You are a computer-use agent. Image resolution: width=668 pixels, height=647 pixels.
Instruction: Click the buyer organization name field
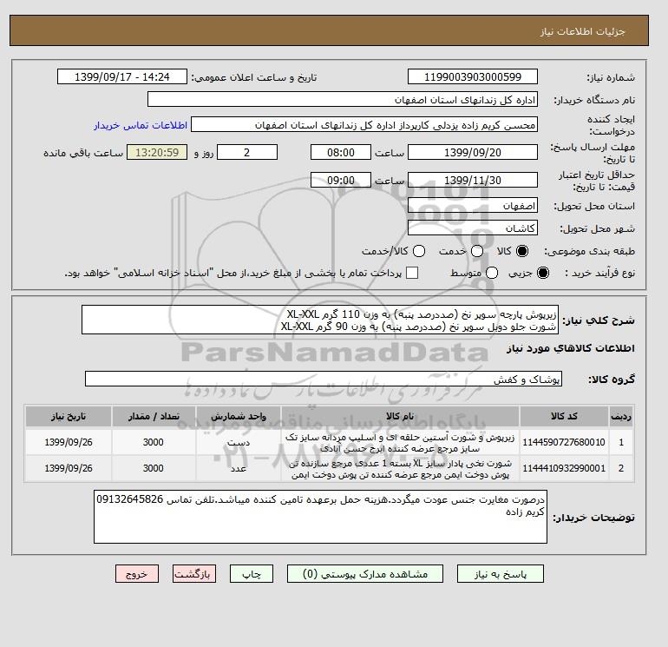pos(343,99)
